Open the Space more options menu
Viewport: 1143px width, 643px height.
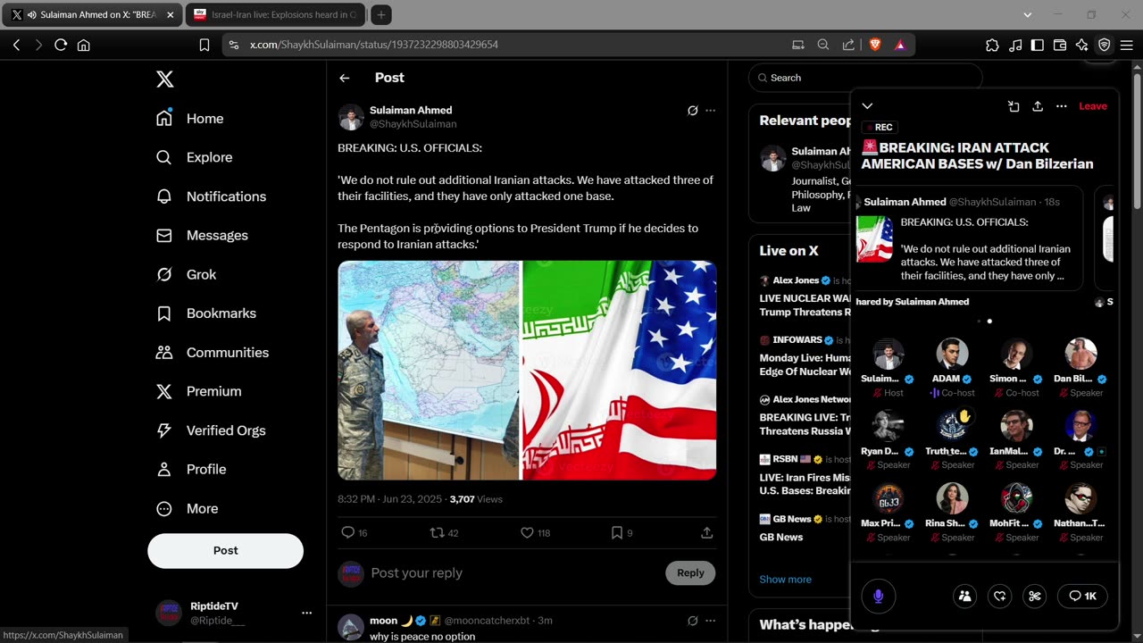[1061, 106]
